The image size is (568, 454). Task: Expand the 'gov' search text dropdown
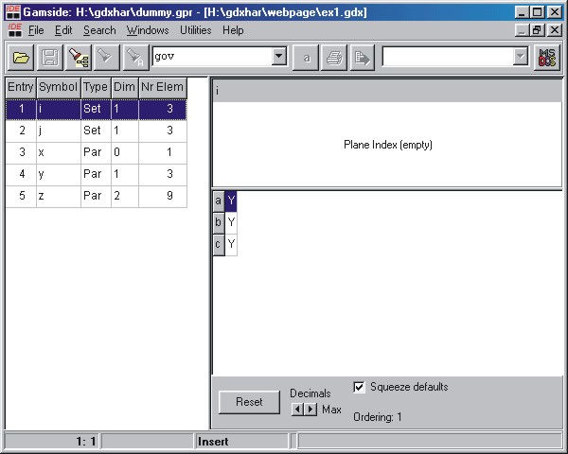279,58
